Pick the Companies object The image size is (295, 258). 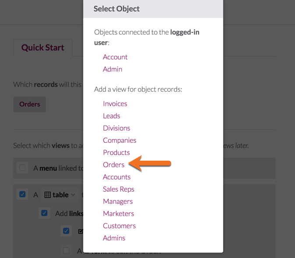tap(119, 141)
